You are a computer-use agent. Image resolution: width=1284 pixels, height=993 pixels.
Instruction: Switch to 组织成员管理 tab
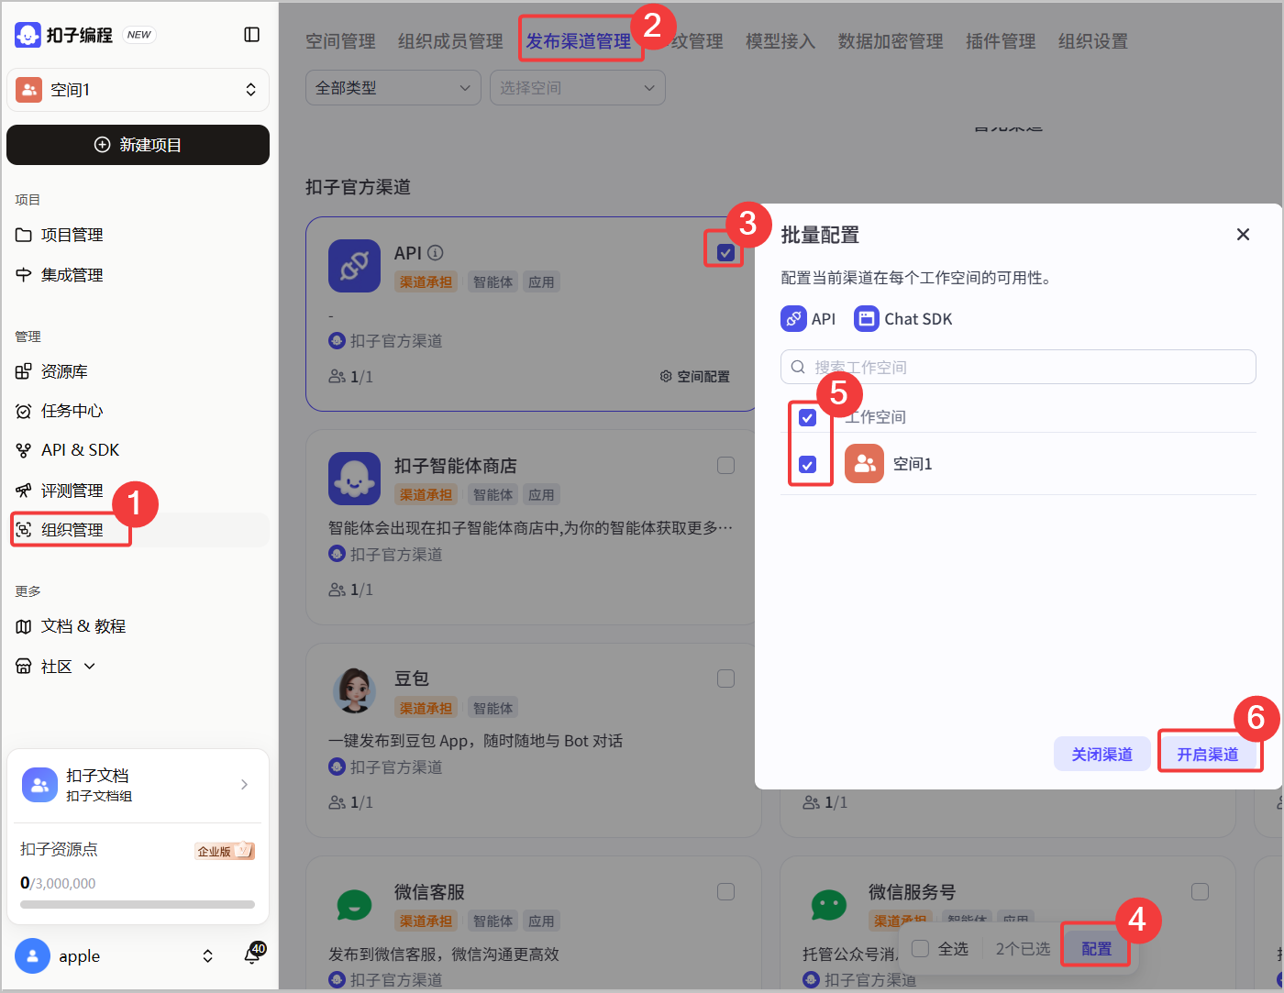[450, 41]
